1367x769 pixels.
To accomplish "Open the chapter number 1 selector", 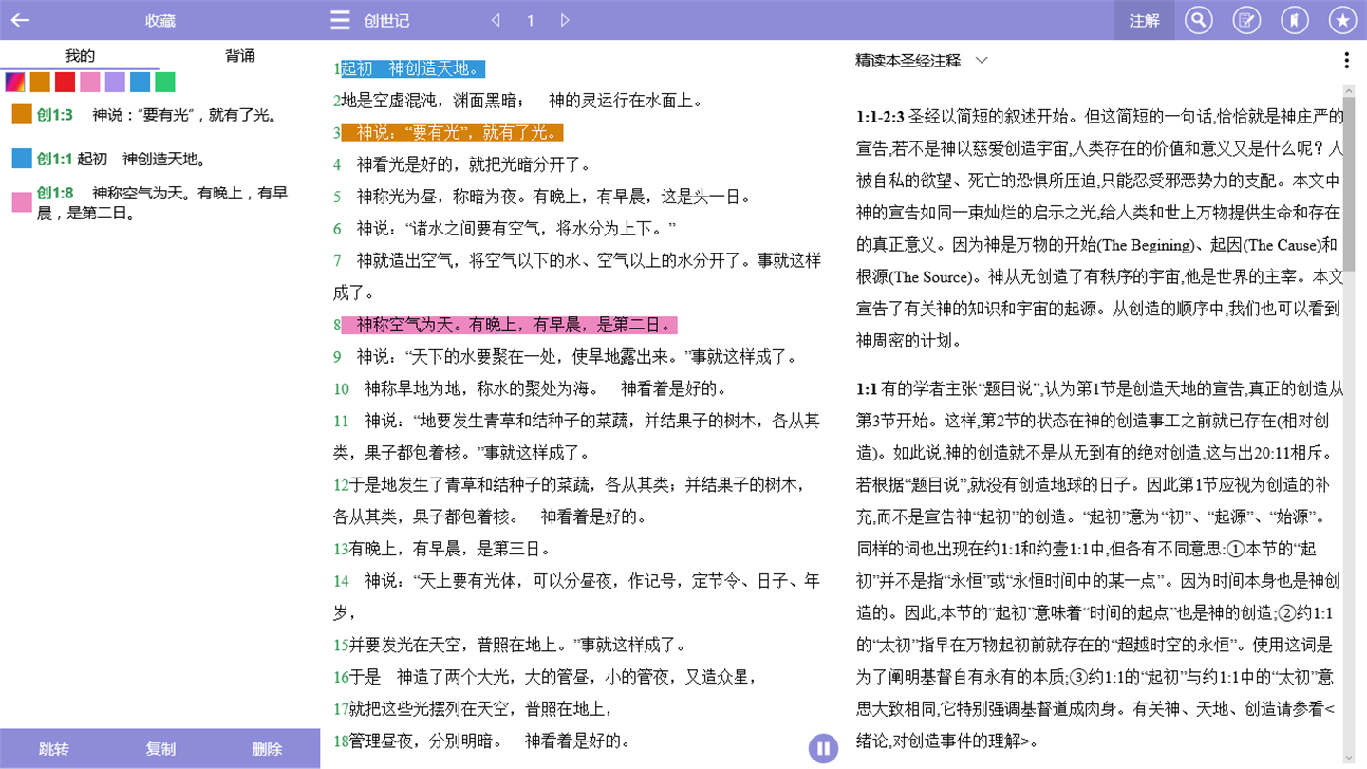I will coord(530,20).
